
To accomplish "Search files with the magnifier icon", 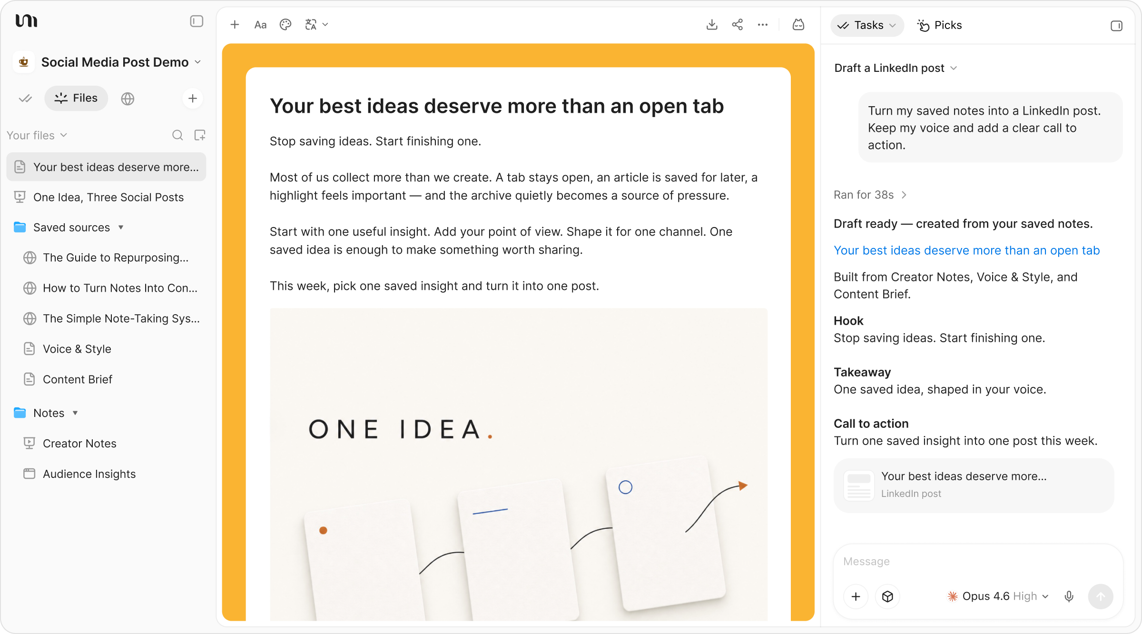I will (177, 135).
